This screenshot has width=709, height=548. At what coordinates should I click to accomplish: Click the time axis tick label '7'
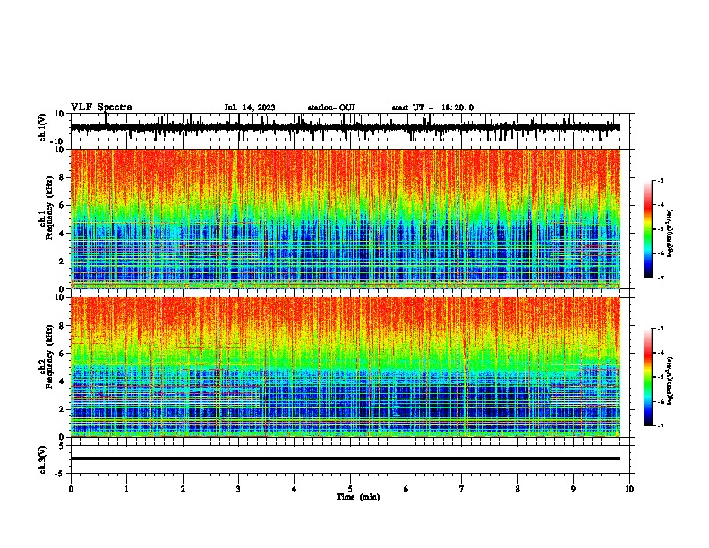[462, 489]
